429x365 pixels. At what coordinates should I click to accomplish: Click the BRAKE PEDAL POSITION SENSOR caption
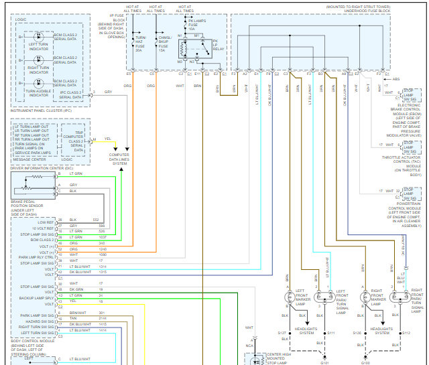pos(27,204)
